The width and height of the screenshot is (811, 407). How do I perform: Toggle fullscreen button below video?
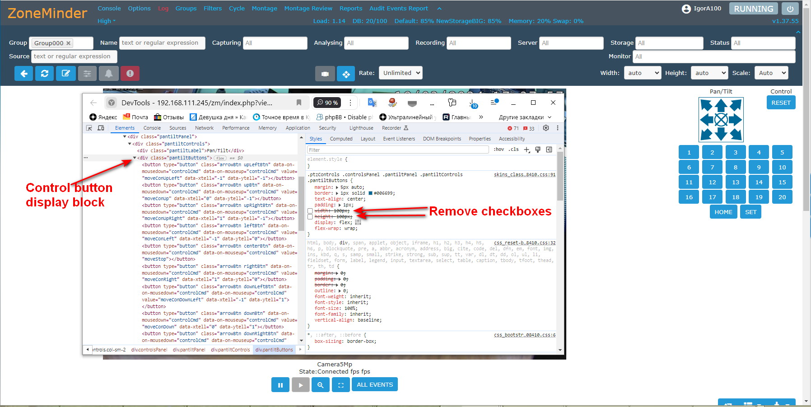click(x=340, y=385)
